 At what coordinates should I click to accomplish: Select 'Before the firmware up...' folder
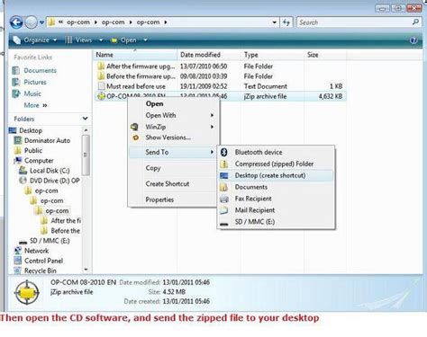(x=136, y=76)
